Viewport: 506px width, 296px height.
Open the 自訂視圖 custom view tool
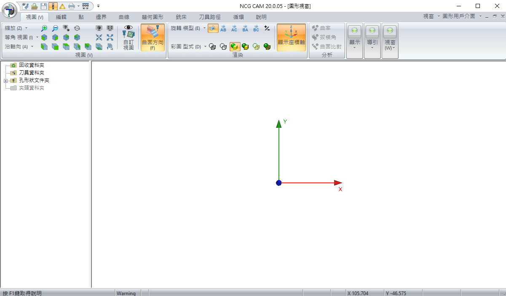coord(129,37)
